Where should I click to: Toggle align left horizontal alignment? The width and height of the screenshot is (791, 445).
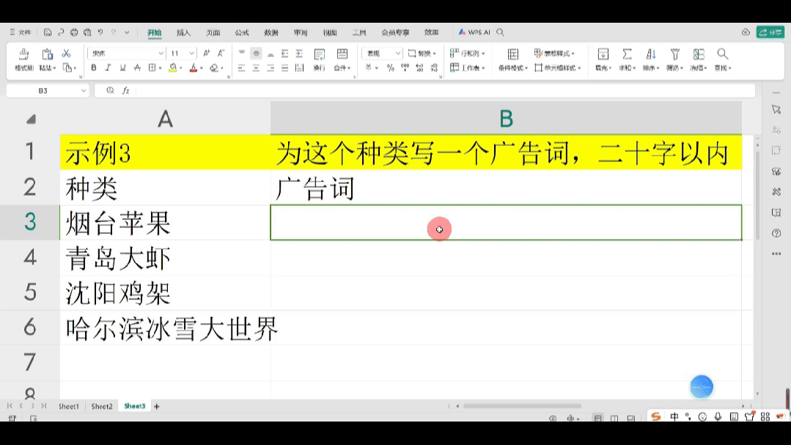(242, 68)
